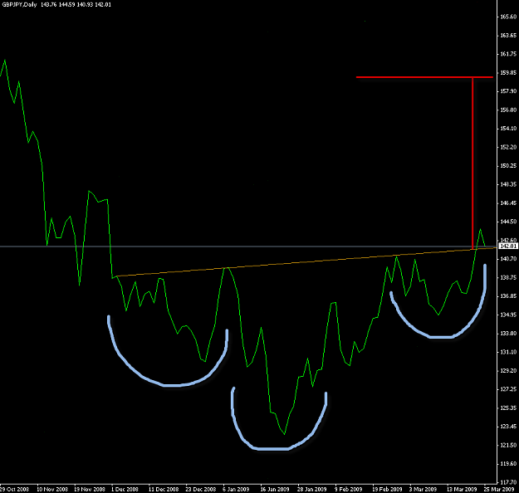This screenshot has width=519, height=493.
Task: Click the 159.85 price axis label
Action: tap(508, 72)
